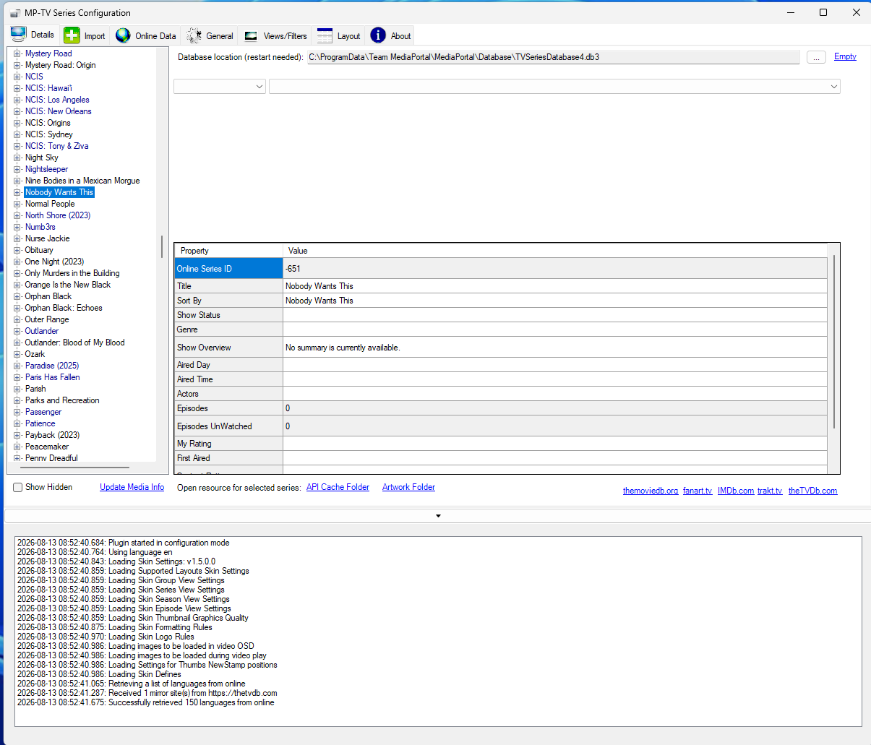Viewport: 871px width, 745px height.
Task: Expand the NCIS: Hawai'i tree node
Action: 17,88
